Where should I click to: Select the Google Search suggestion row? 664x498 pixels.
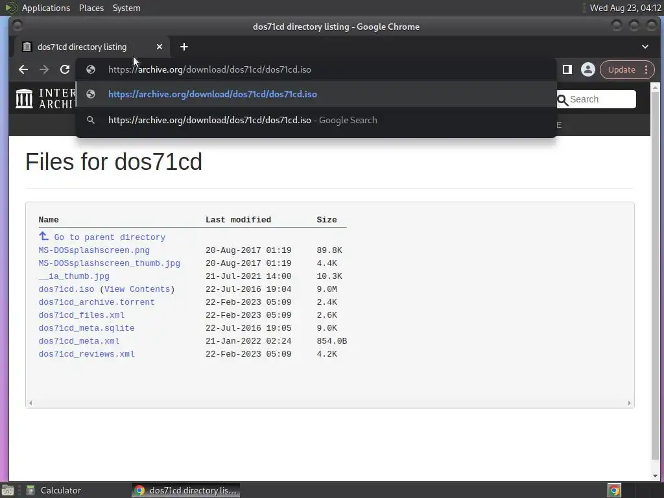(316, 120)
